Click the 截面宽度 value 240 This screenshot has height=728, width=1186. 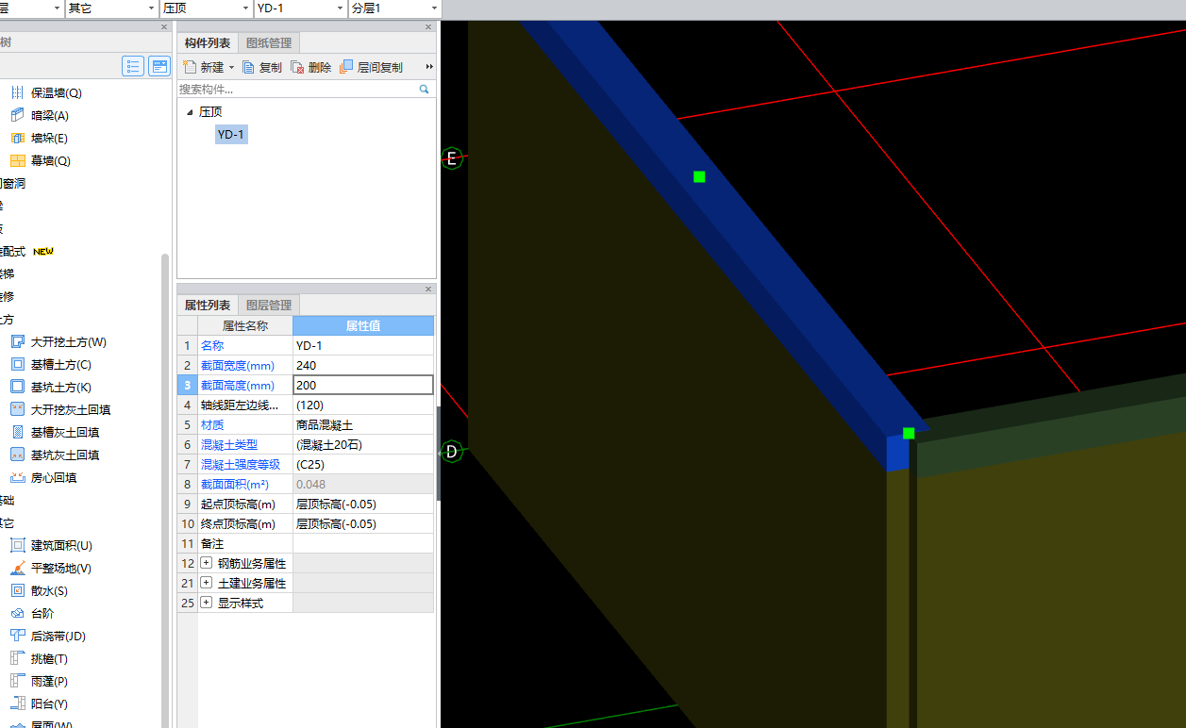point(363,365)
